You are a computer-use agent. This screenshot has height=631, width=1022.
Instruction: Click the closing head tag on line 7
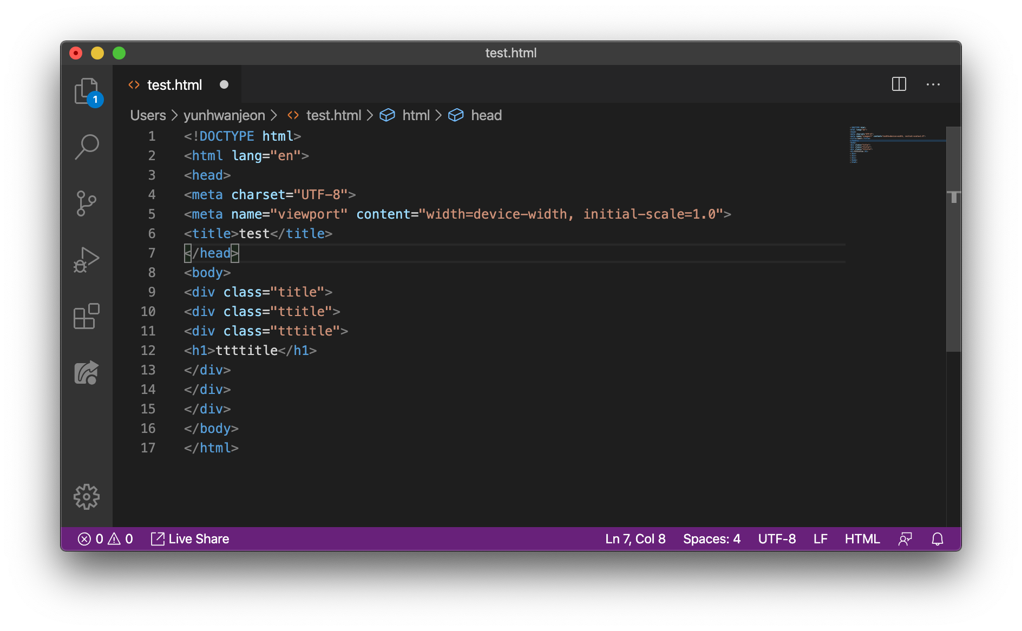coord(211,253)
